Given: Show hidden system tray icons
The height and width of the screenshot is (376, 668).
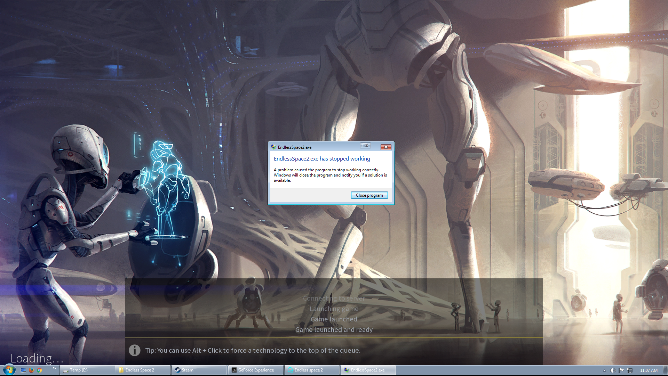Looking at the screenshot, I should click(604, 370).
